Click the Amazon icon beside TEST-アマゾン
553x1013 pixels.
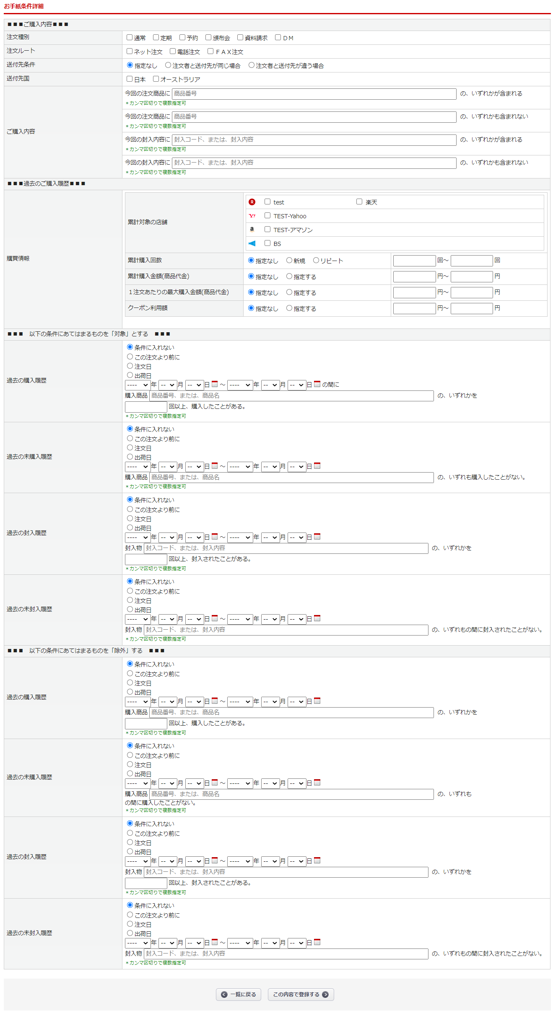pos(252,230)
